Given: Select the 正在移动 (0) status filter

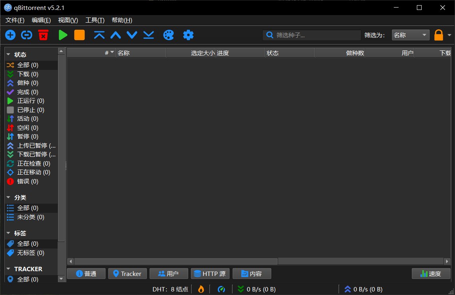Looking at the screenshot, I should (x=31, y=172).
